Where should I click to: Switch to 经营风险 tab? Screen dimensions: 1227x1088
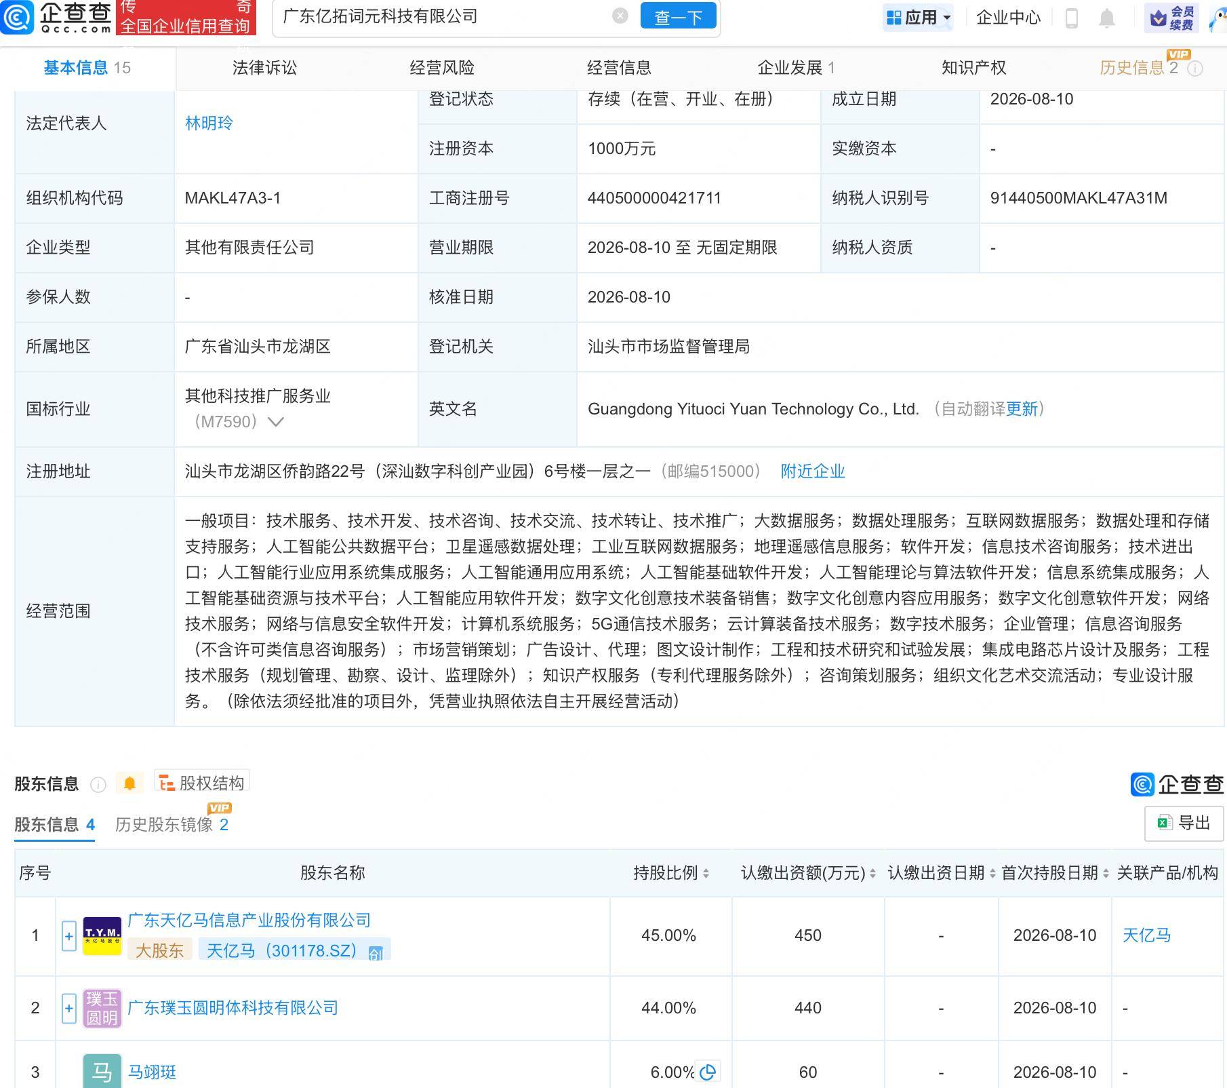442,68
